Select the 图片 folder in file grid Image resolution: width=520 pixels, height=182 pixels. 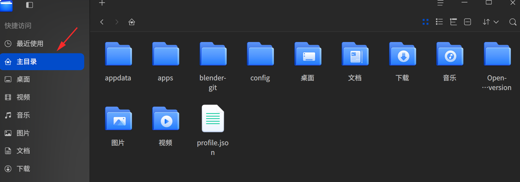[x=118, y=118]
